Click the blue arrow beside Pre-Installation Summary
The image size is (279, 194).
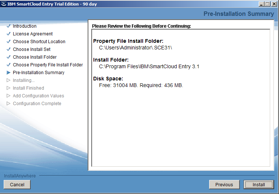pyautogui.click(x=8, y=73)
